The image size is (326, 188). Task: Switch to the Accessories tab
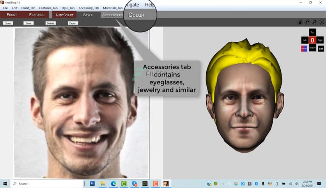click(112, 15)
